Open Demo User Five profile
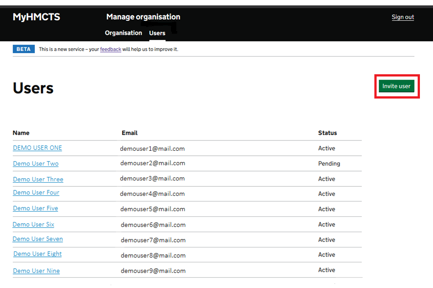Viewport: 433px width, 288px height. (35, 208)
